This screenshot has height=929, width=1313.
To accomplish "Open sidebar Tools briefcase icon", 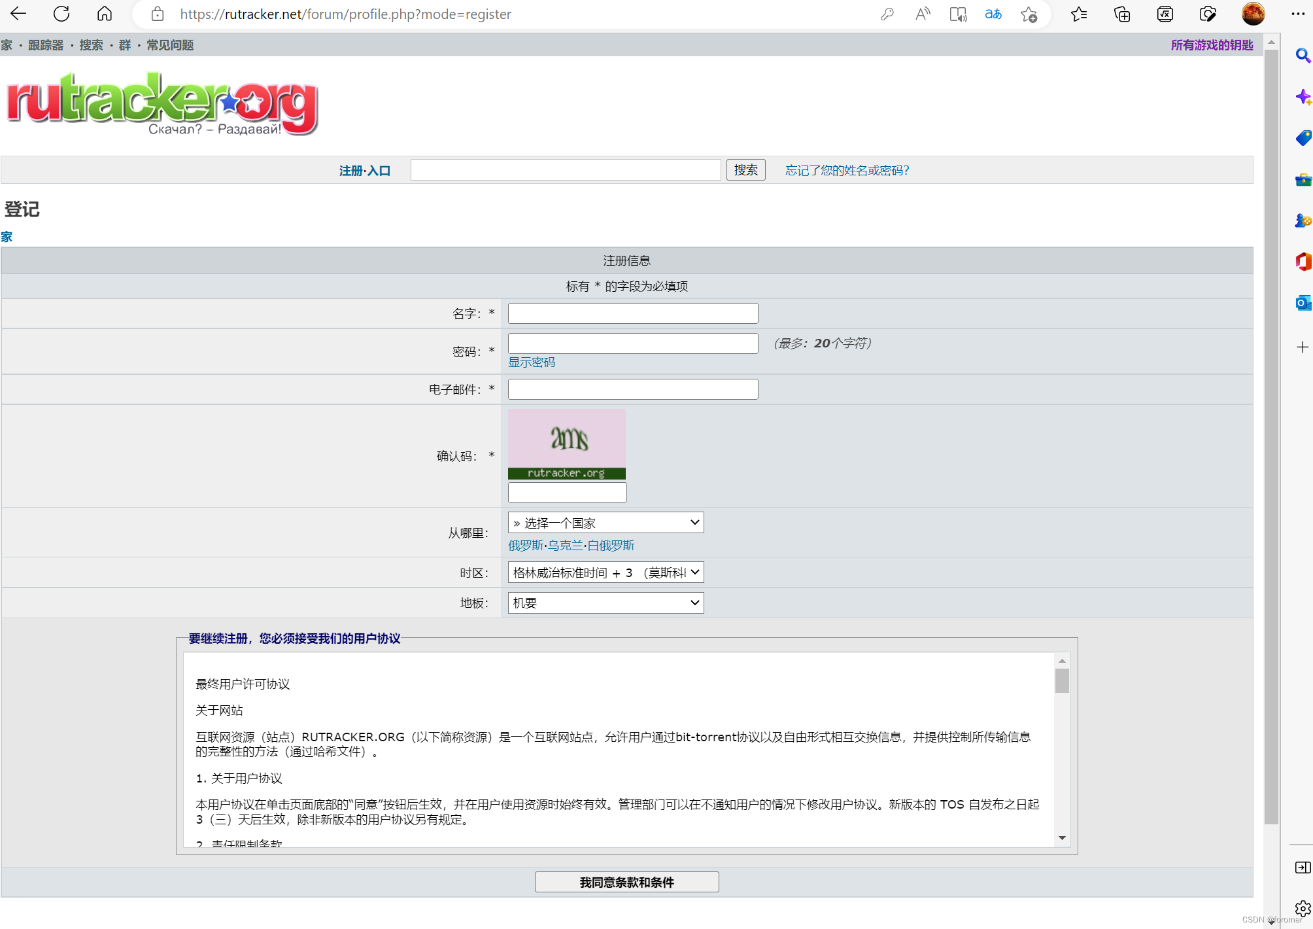I will [1303, 179].
